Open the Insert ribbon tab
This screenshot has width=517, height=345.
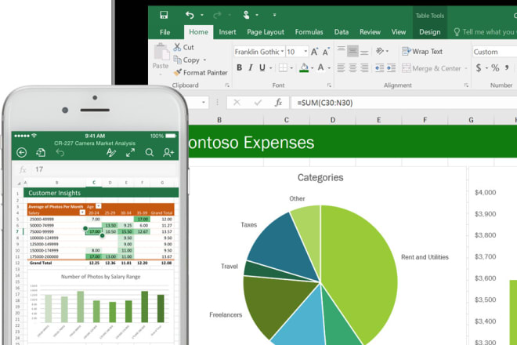pos(227,32)
